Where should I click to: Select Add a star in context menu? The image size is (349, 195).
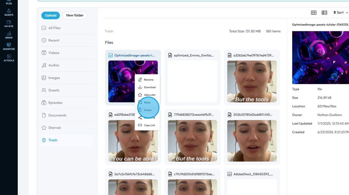147,95
